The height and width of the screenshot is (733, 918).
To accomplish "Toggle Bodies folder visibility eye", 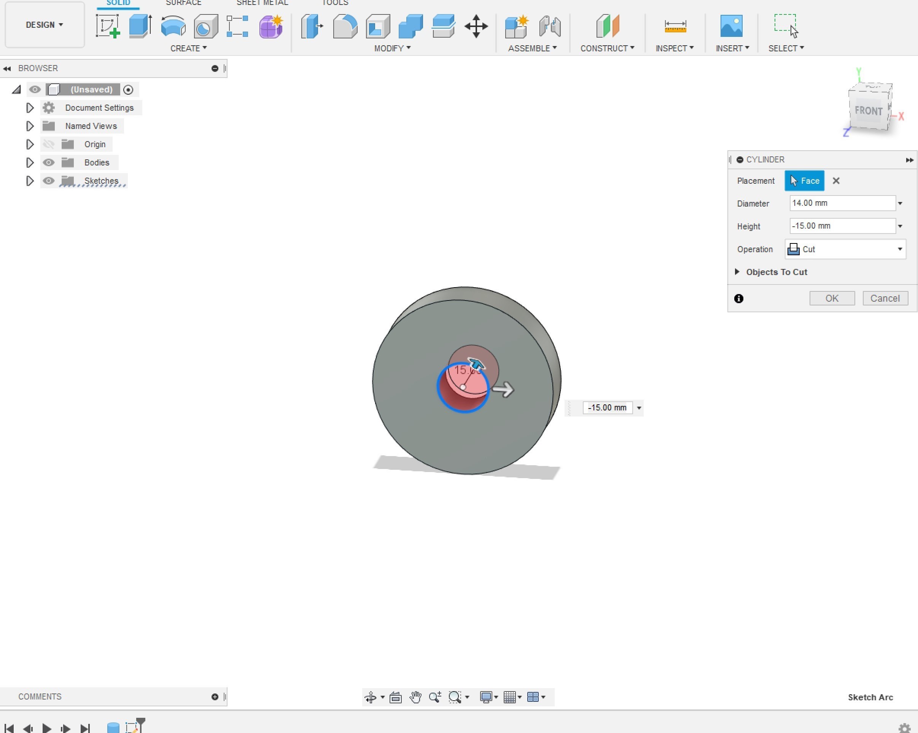I will point(49,162).
